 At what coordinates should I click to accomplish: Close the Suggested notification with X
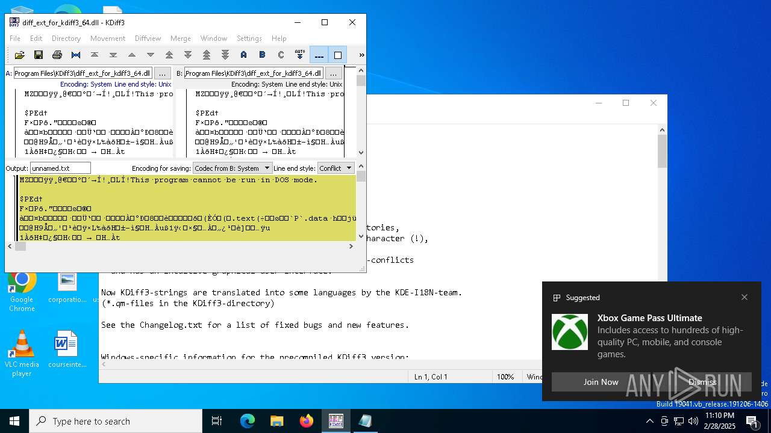(x=744, y=297)
